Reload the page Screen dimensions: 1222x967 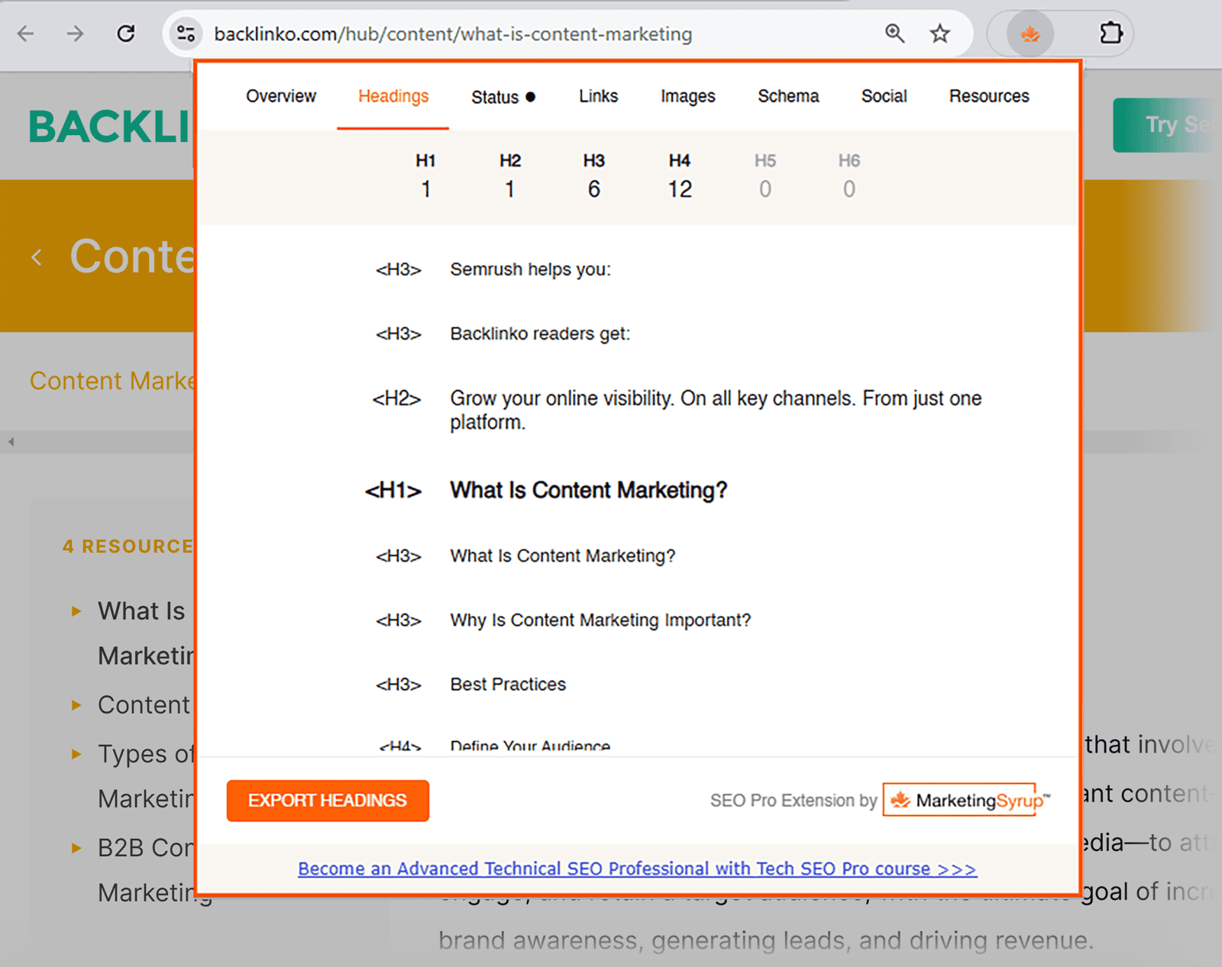[x=126, y=34]
